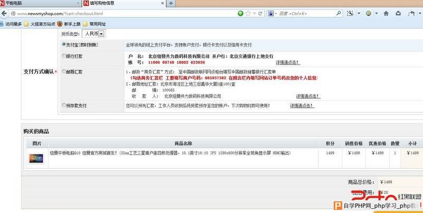The width and height of the screenshot is (423, 213).
Task: Bookmark this page with the star icon
Action: point(248,14)
